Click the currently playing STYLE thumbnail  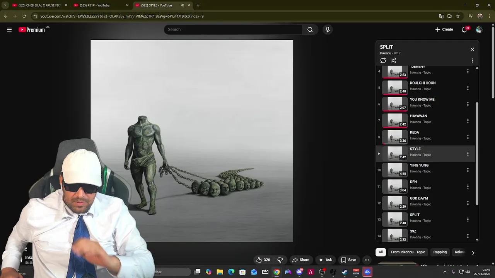[395, 154]
